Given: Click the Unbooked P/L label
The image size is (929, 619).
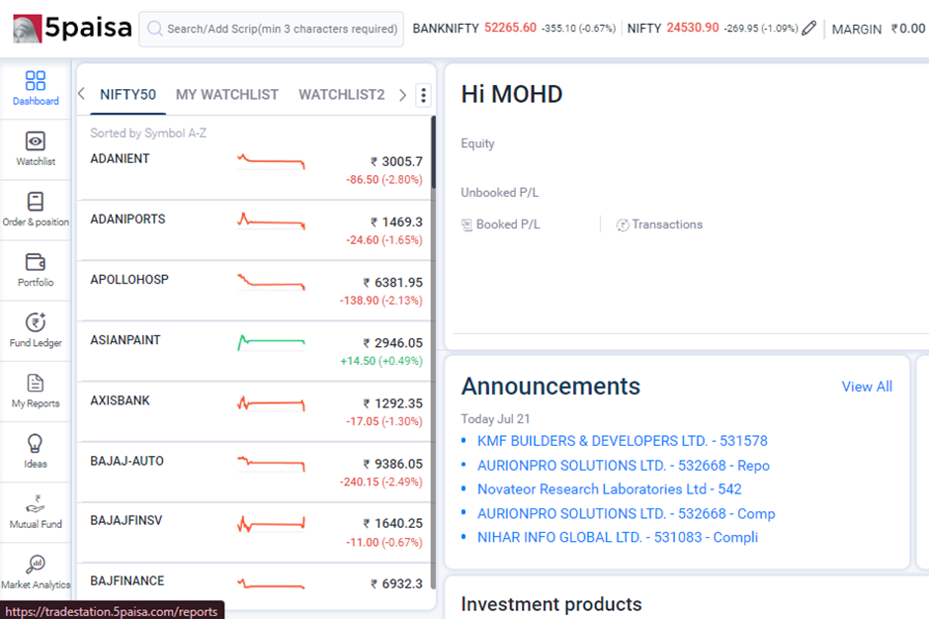Looking at the screenshot, I should click(499, 193).
